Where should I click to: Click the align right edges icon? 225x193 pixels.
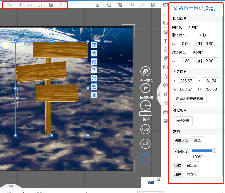coord(19,5)
